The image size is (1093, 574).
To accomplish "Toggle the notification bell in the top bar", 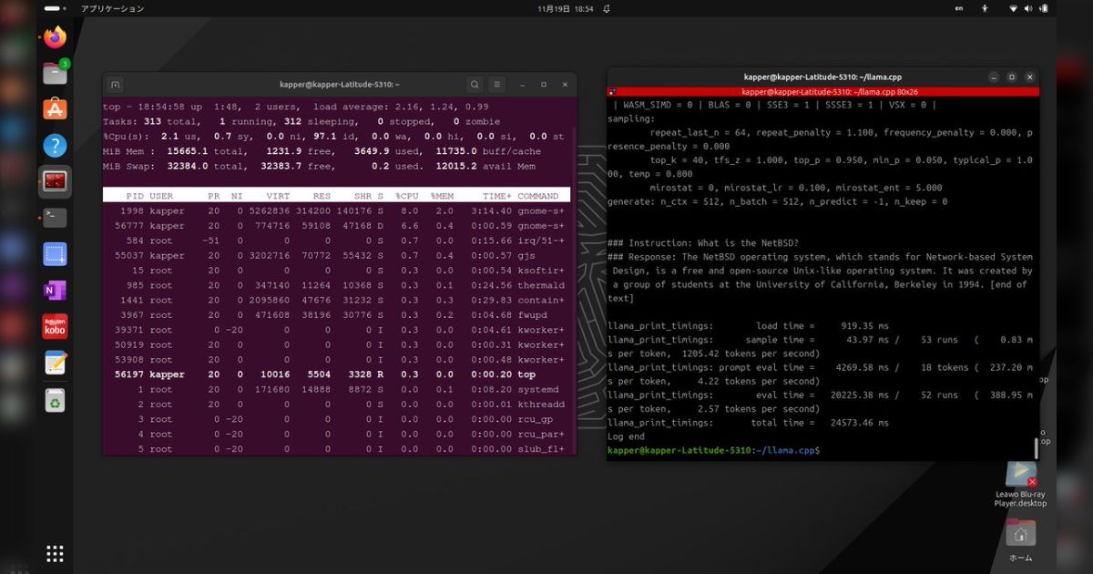I will tap(607, 8).
